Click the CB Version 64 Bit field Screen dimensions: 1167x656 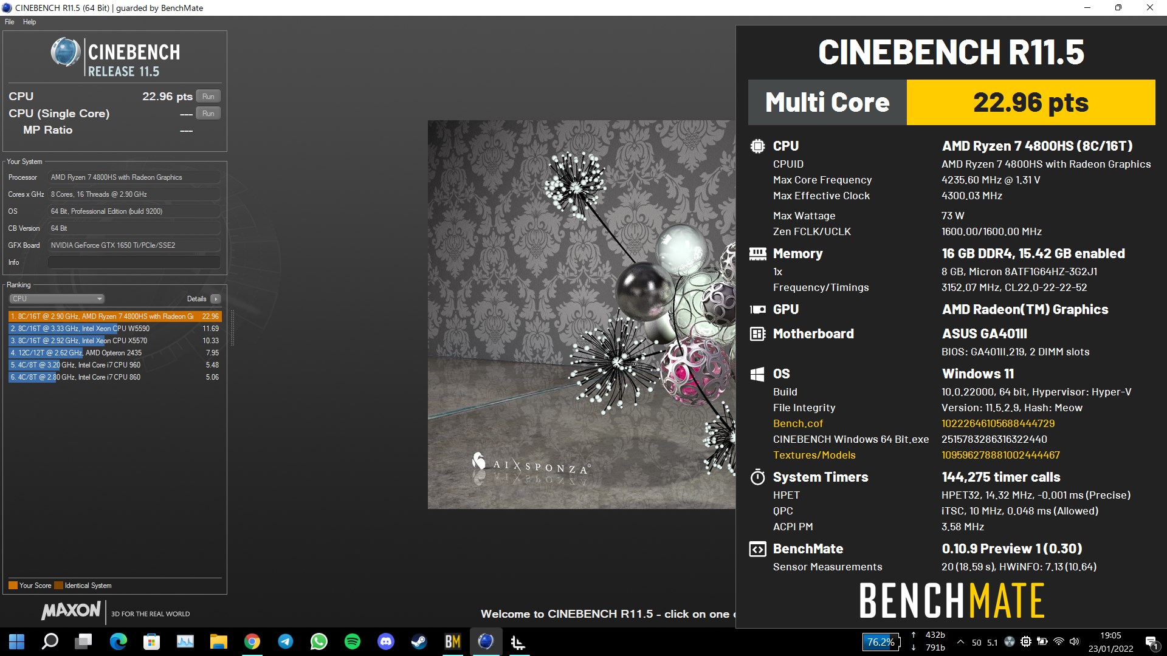[x=134, y=228]
